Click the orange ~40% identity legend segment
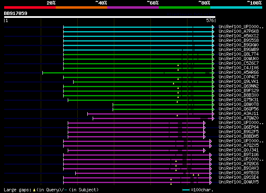 pyautogui.click(x=81, y=7)
